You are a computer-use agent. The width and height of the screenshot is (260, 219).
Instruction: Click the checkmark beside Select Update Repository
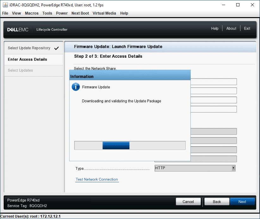click(56, 48)
